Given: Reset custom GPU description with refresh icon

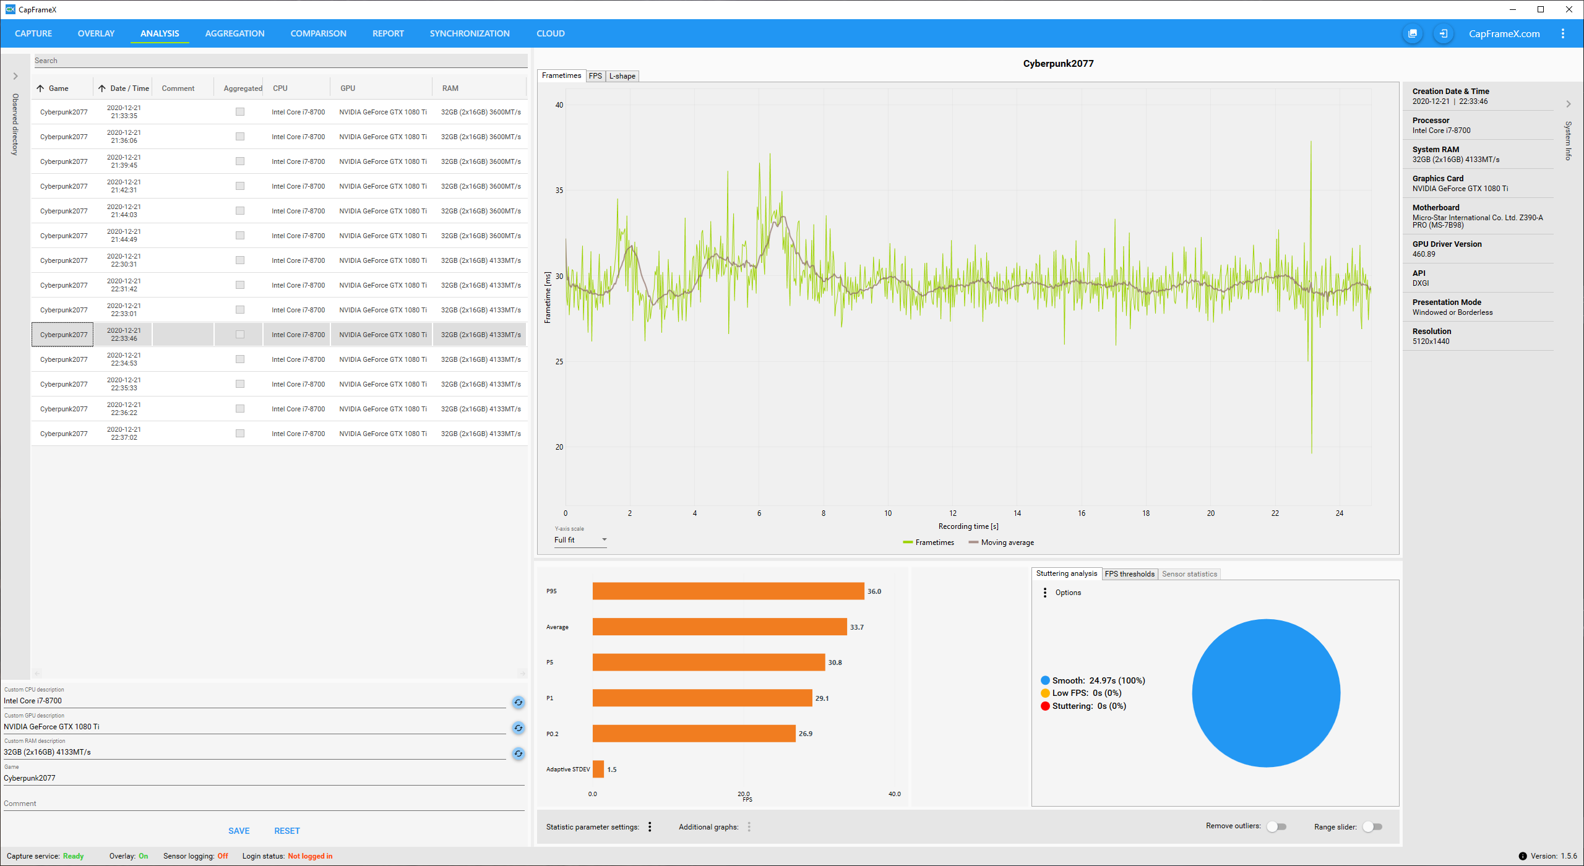Looking at the screenshot, I should click(519, 728).
